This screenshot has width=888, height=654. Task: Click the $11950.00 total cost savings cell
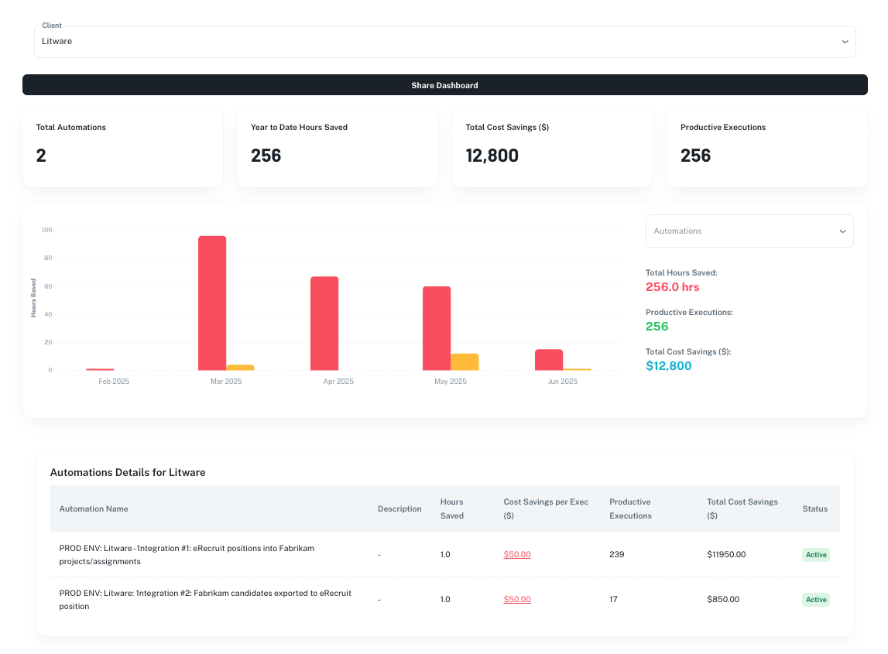tap(726, 554)
